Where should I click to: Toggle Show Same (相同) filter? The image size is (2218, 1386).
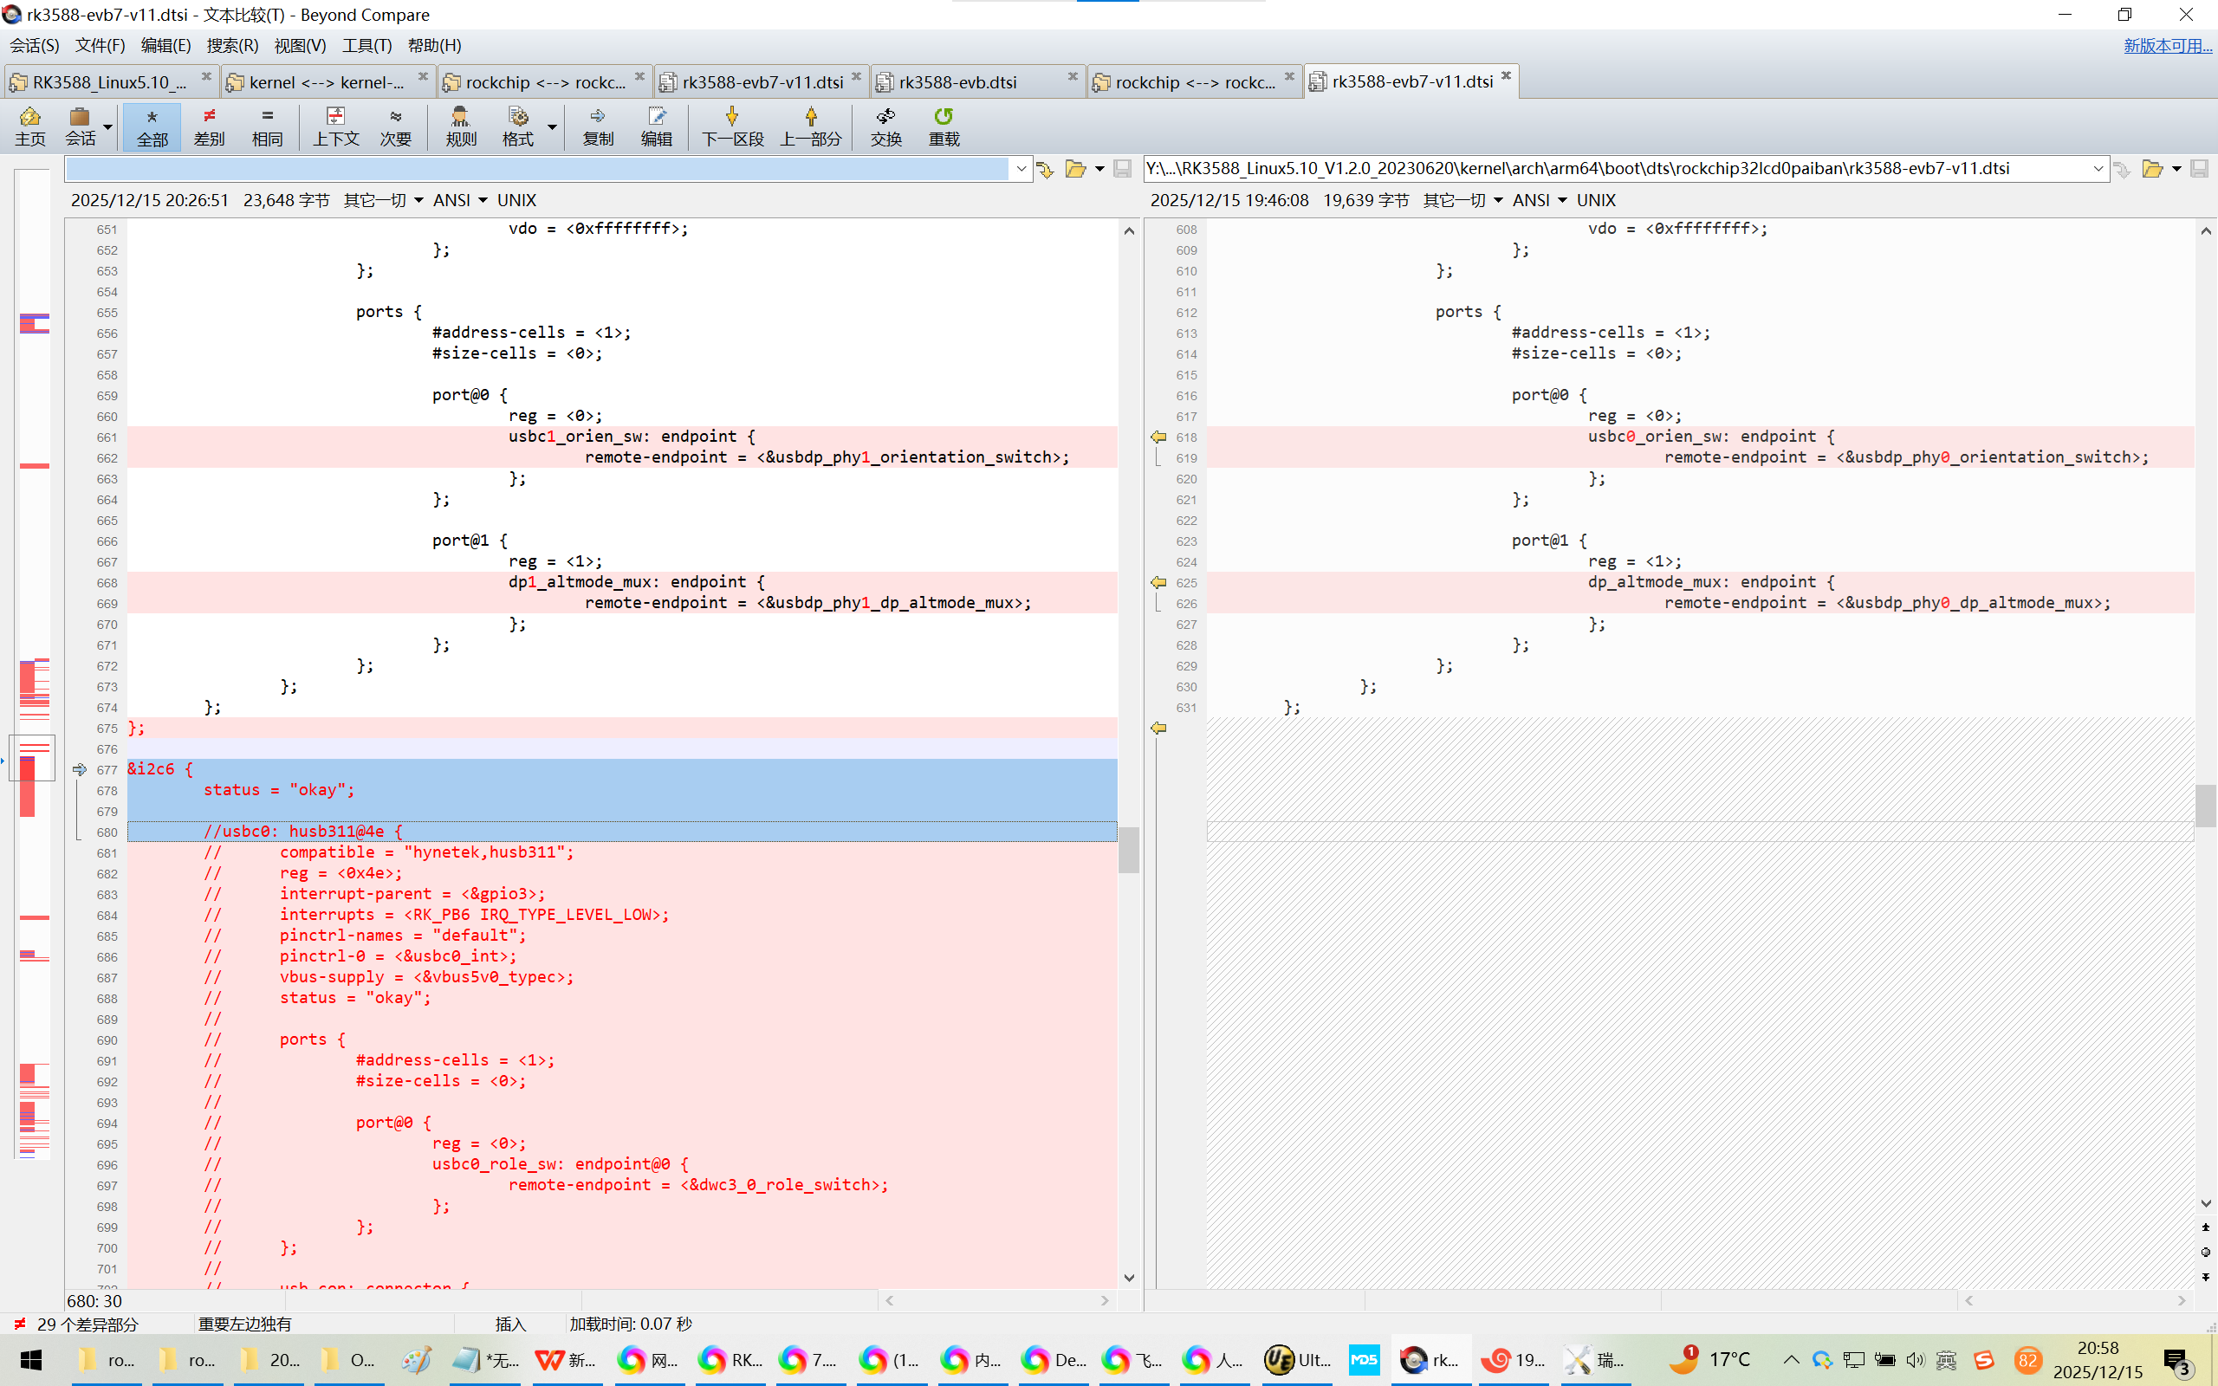pyautogui.click(x=267, y=126)
